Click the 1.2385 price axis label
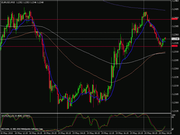 click(175, 26)
